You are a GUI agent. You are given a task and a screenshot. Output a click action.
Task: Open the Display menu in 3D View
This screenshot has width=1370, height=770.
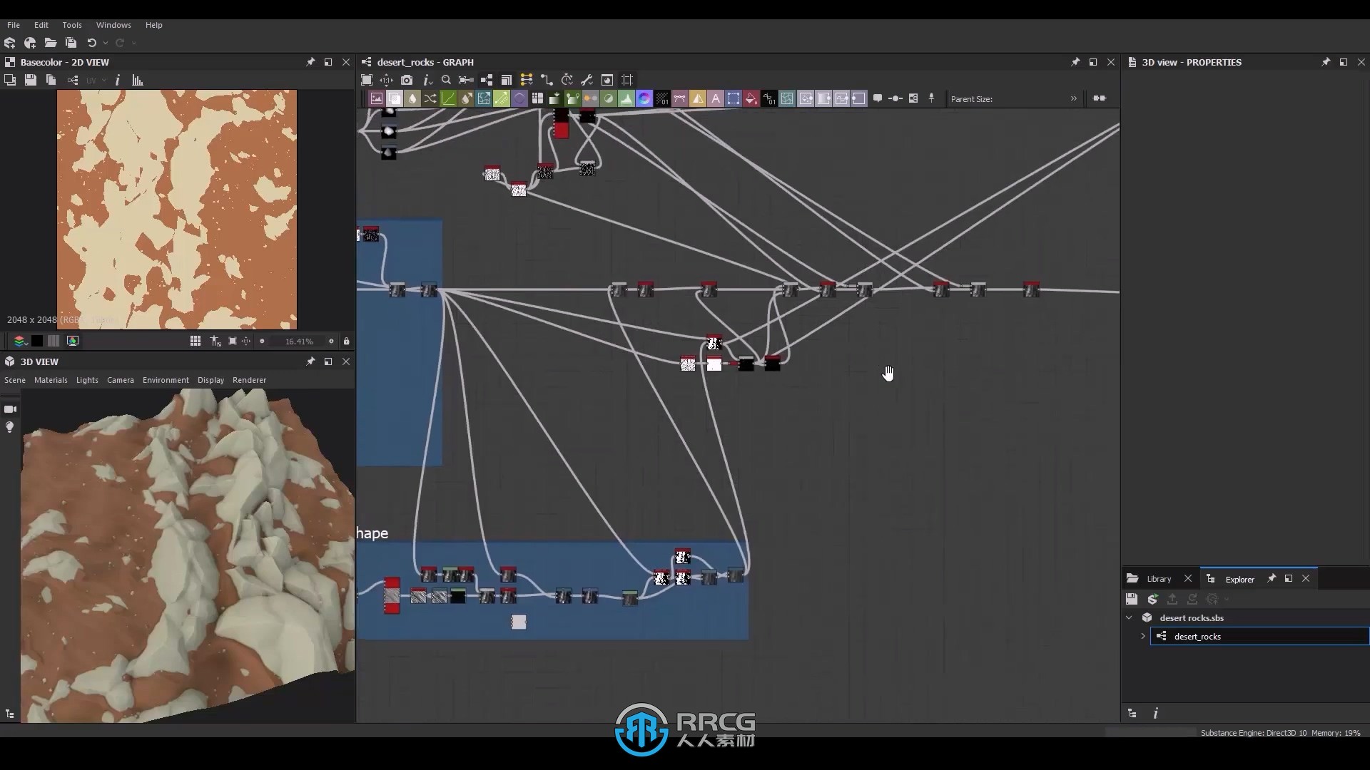pos(210,380)
